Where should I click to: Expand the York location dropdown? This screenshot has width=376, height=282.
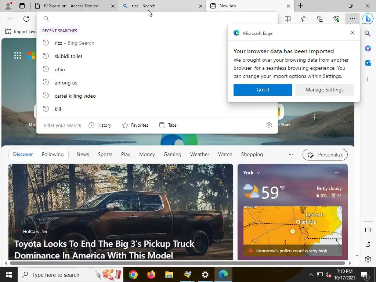[258, 173]
